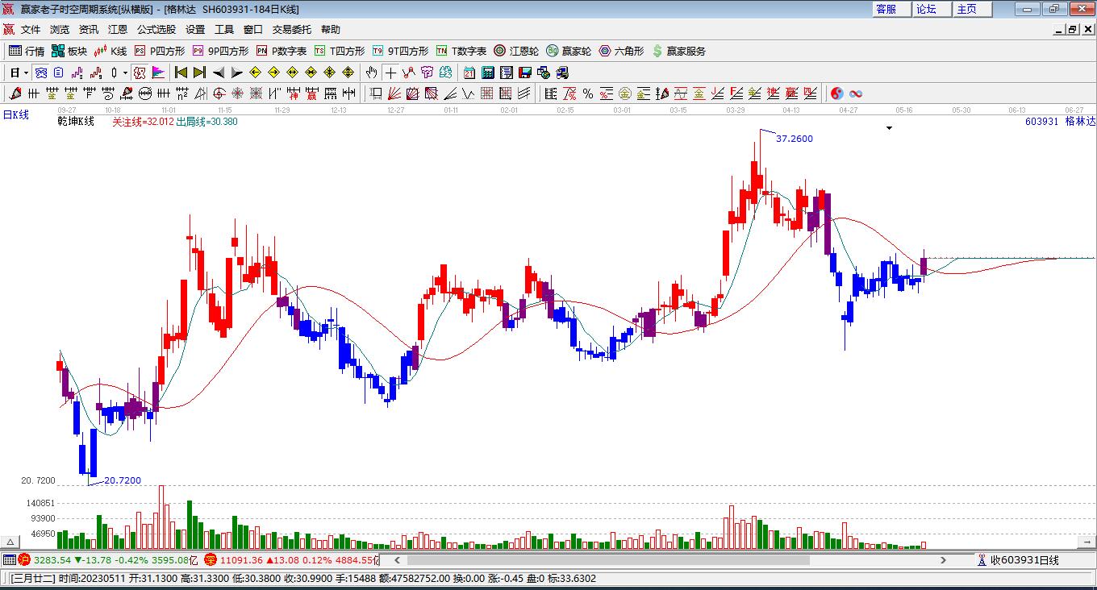Click the 论坛 button in title bar
This screenshot has width=1097, height=590.
931,9
